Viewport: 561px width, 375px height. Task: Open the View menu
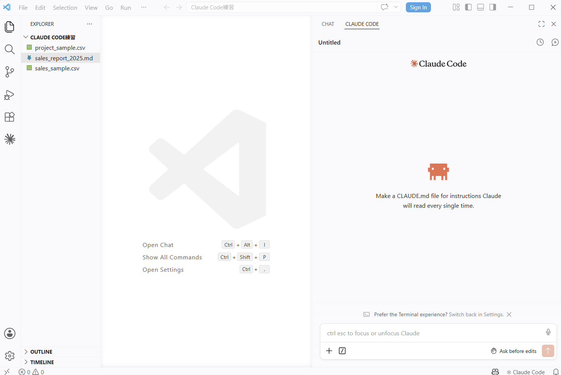(91, 7)
